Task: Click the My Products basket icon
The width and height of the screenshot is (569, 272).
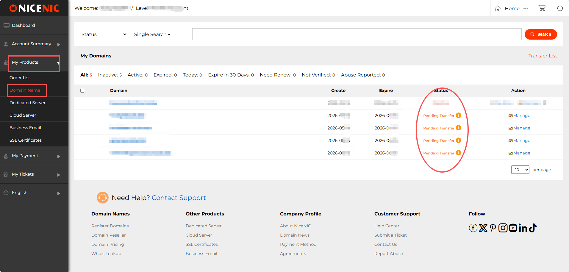Action: [x=6, y=62]
